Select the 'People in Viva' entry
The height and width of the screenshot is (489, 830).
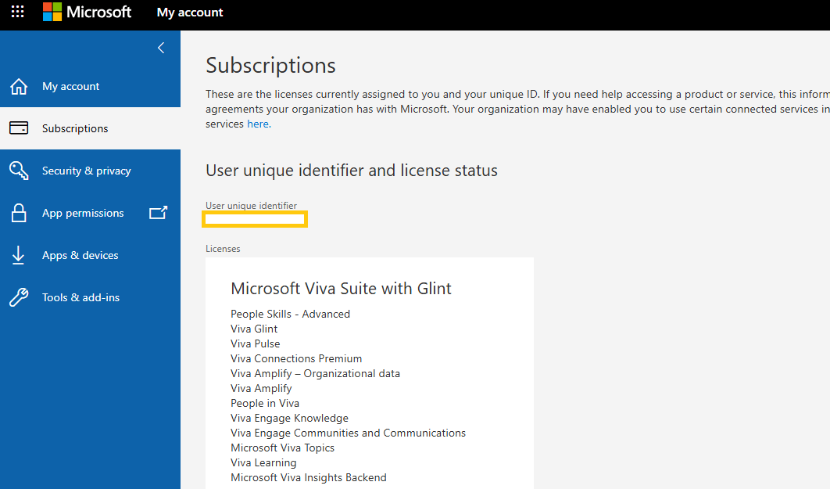click(265, 403)
